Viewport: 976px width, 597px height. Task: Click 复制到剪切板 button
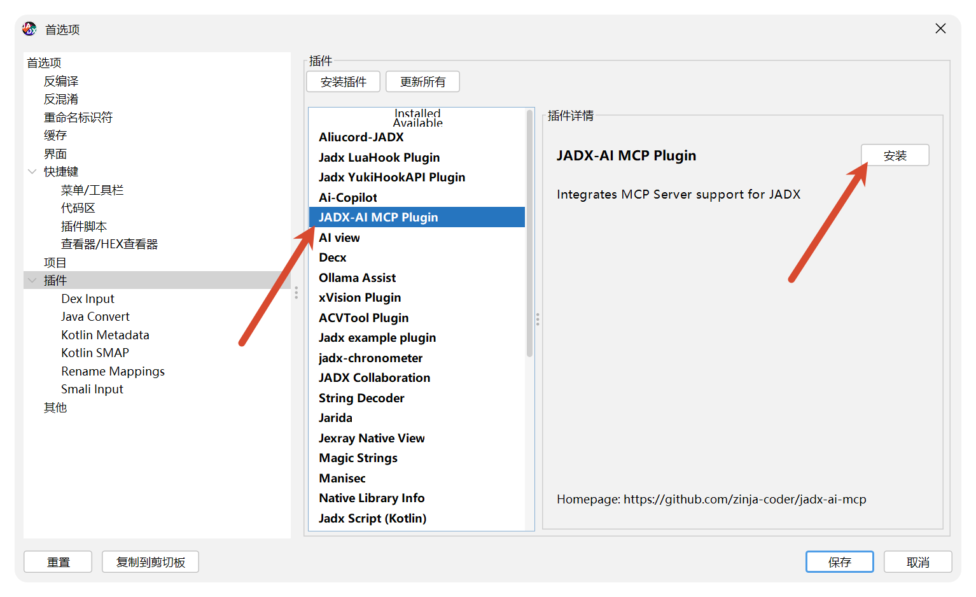pyautogui.click(x=150, y=562)
